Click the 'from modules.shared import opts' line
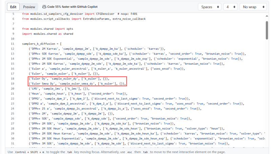 [x=47, y=29]
